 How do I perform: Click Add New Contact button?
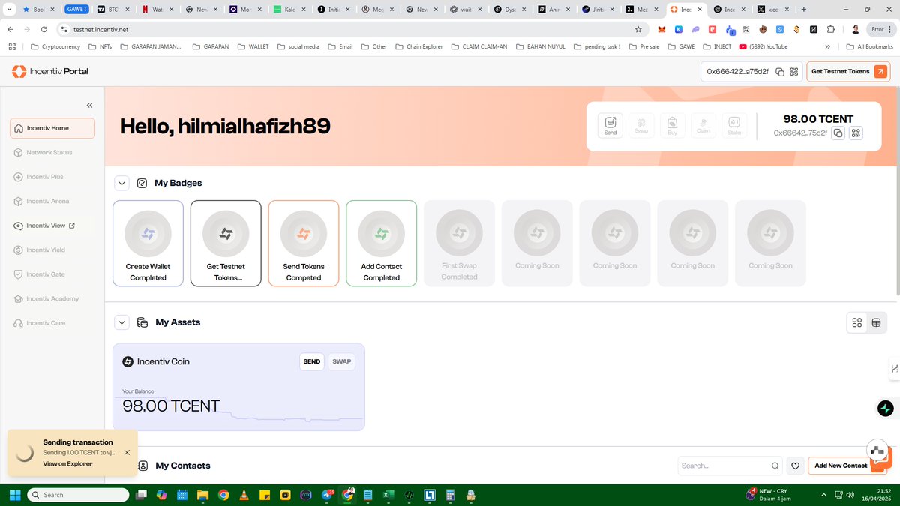841,466
